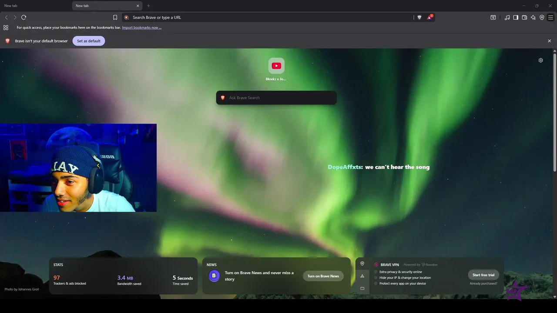
Task: Go forward with the forward arrow
Action: pyautogui.click(x=15, y=17)
